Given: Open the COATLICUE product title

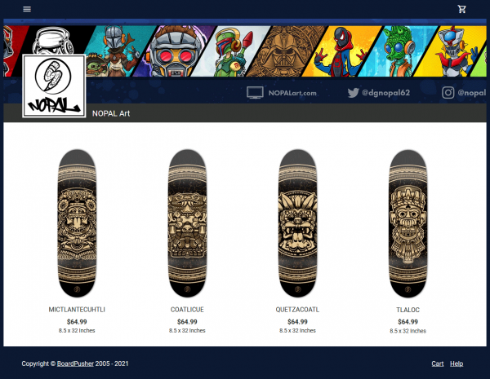Looking at the screenshot, I should point(187,310).
